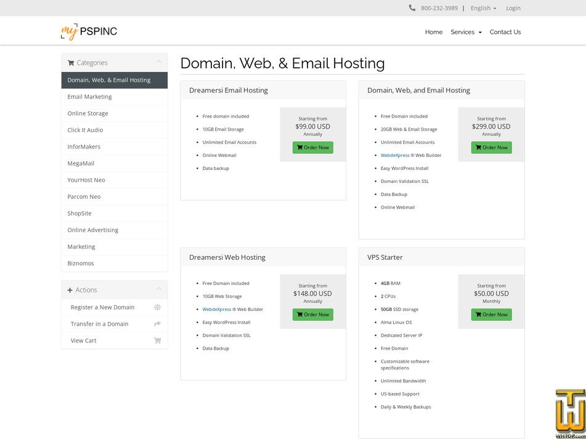Order Dreamersi Email Hosting at $99.00
The width and height of the screenshot is (586, 439).
coord(313,147)
